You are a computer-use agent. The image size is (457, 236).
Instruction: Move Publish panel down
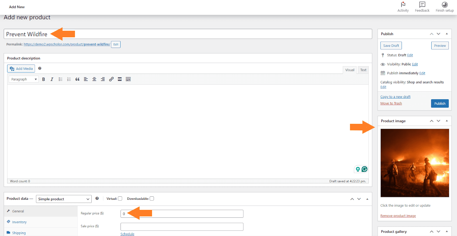click(x=438, y=34)
